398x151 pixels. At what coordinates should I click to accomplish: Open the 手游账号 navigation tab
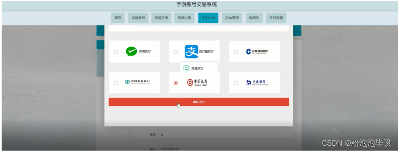pyautogui.click(x=138, y=18)
